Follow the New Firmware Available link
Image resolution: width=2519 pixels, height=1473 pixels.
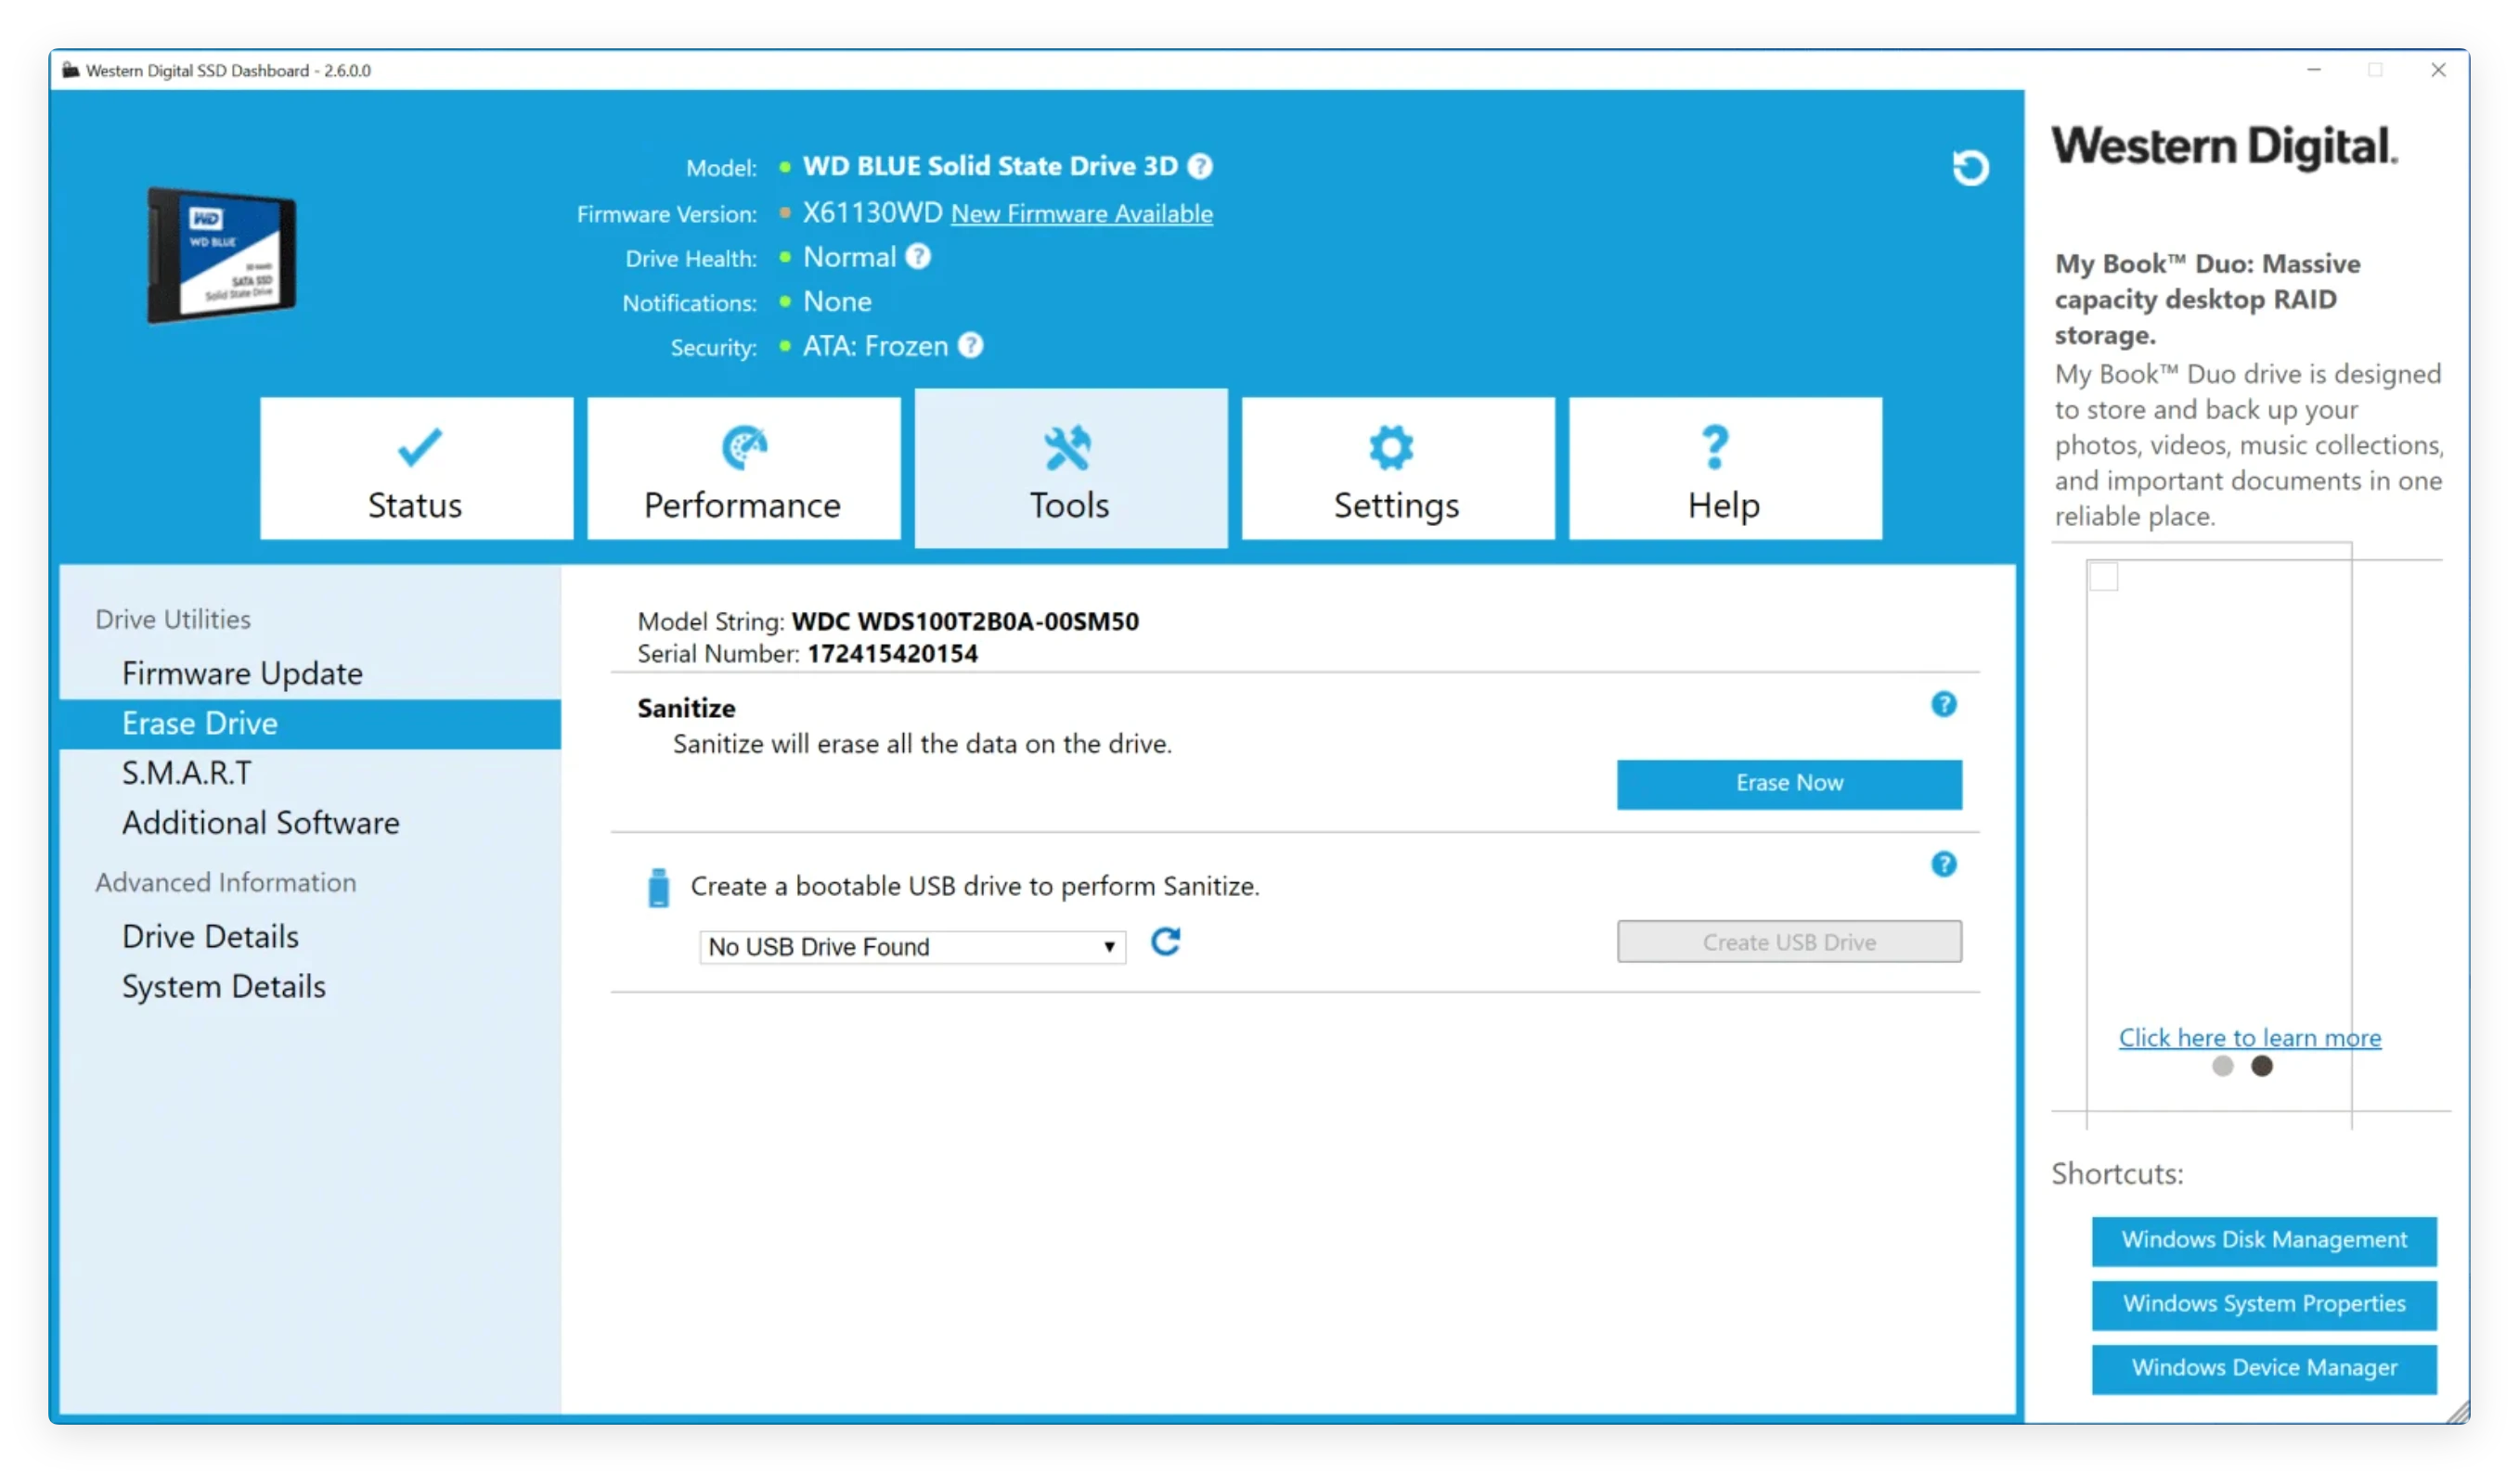coord(1081,214)
